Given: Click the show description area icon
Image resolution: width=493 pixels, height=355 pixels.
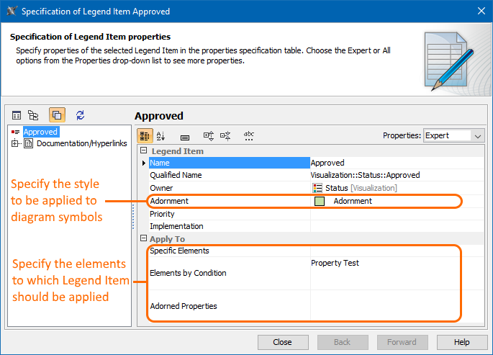Looking at the screenshot, I should pyautogui.click(x=184, y=135).
